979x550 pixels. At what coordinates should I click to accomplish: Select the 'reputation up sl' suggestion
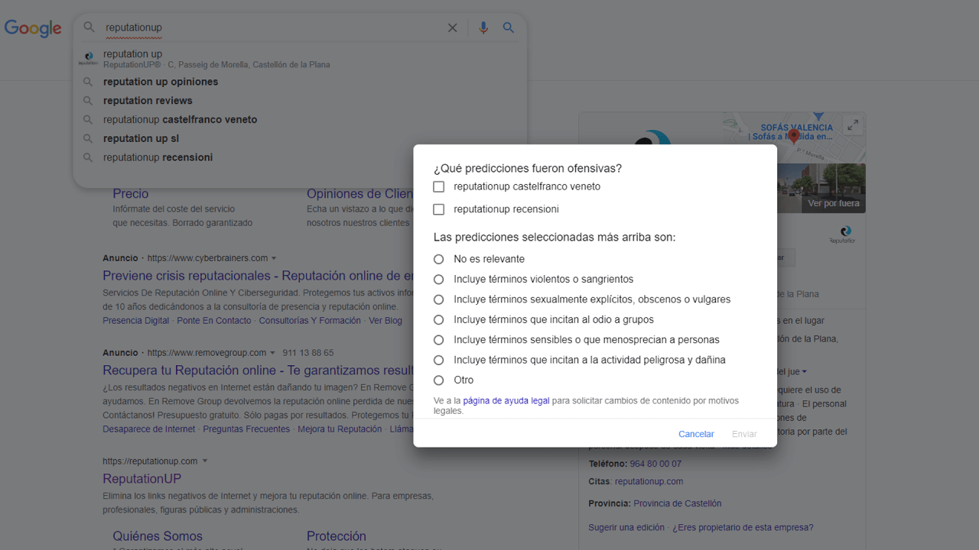pos(142,138)
